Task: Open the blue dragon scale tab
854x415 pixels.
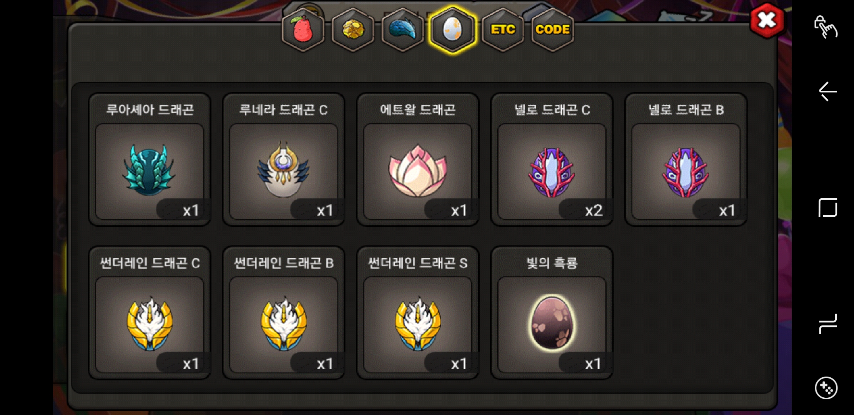Action: click(x=403, y=30)
